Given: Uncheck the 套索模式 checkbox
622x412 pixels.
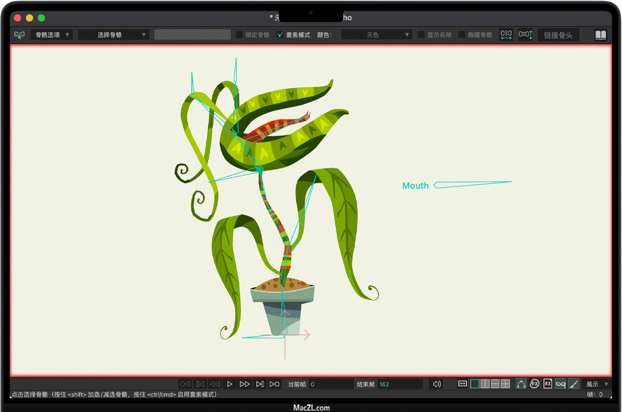Looking at the screenshot, I should tap(280, 35).
